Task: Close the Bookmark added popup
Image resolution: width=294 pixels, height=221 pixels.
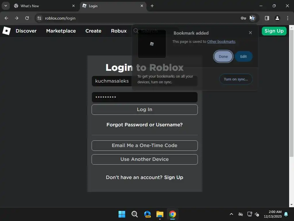Action: (250, 33)
